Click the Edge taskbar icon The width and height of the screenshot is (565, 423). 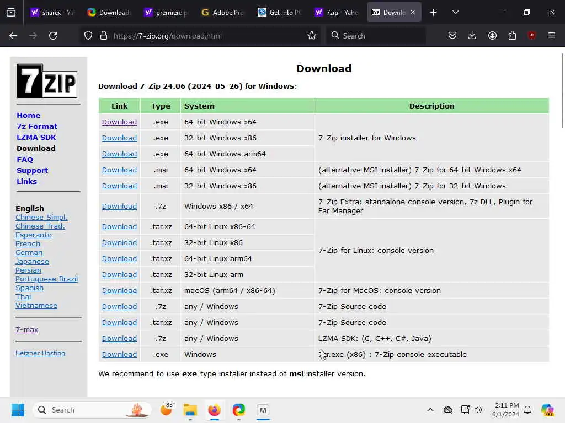coord(238,410)
